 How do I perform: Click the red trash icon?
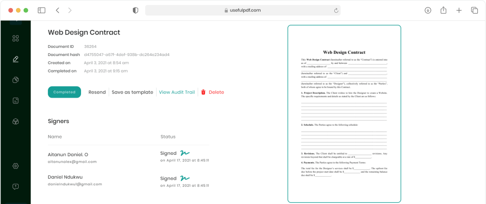(203, 92)
